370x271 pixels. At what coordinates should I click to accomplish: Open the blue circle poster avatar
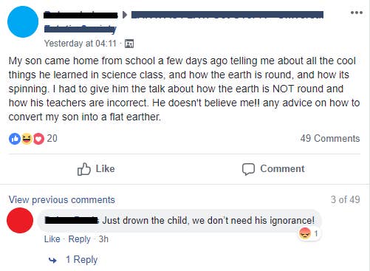(23, 21)
